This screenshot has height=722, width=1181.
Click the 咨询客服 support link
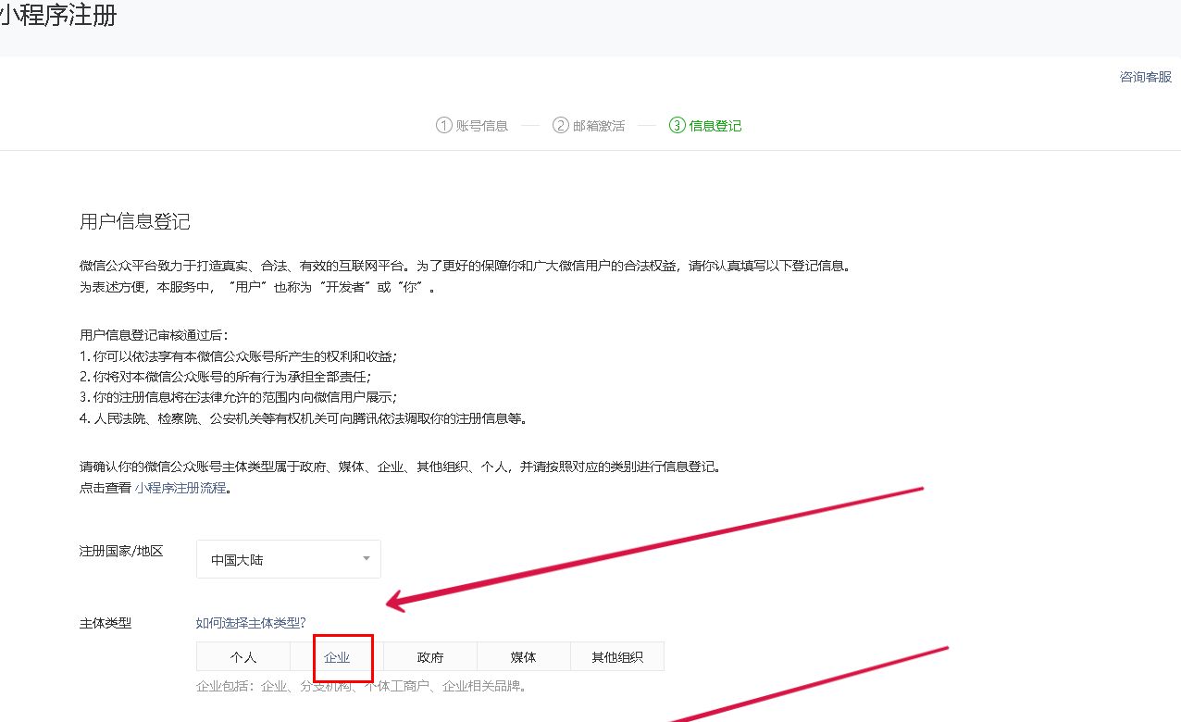1144,78
